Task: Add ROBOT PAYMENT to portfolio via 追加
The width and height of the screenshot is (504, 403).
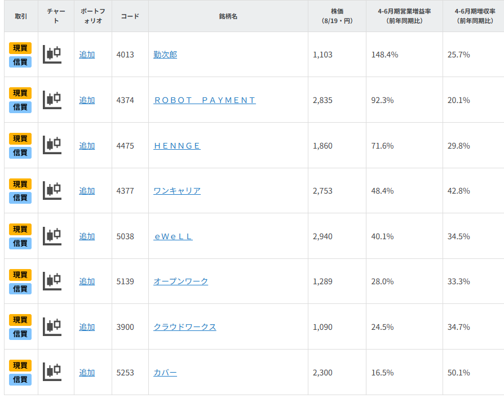Action: [x=87, y=100]
